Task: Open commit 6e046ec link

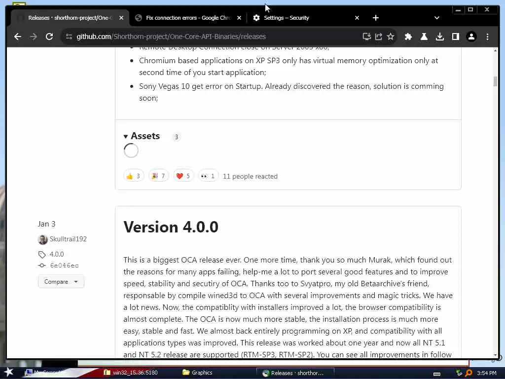Action: [65, 265]
